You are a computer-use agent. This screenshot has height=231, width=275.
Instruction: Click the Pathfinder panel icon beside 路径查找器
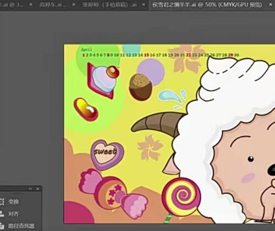click(2, 226)
